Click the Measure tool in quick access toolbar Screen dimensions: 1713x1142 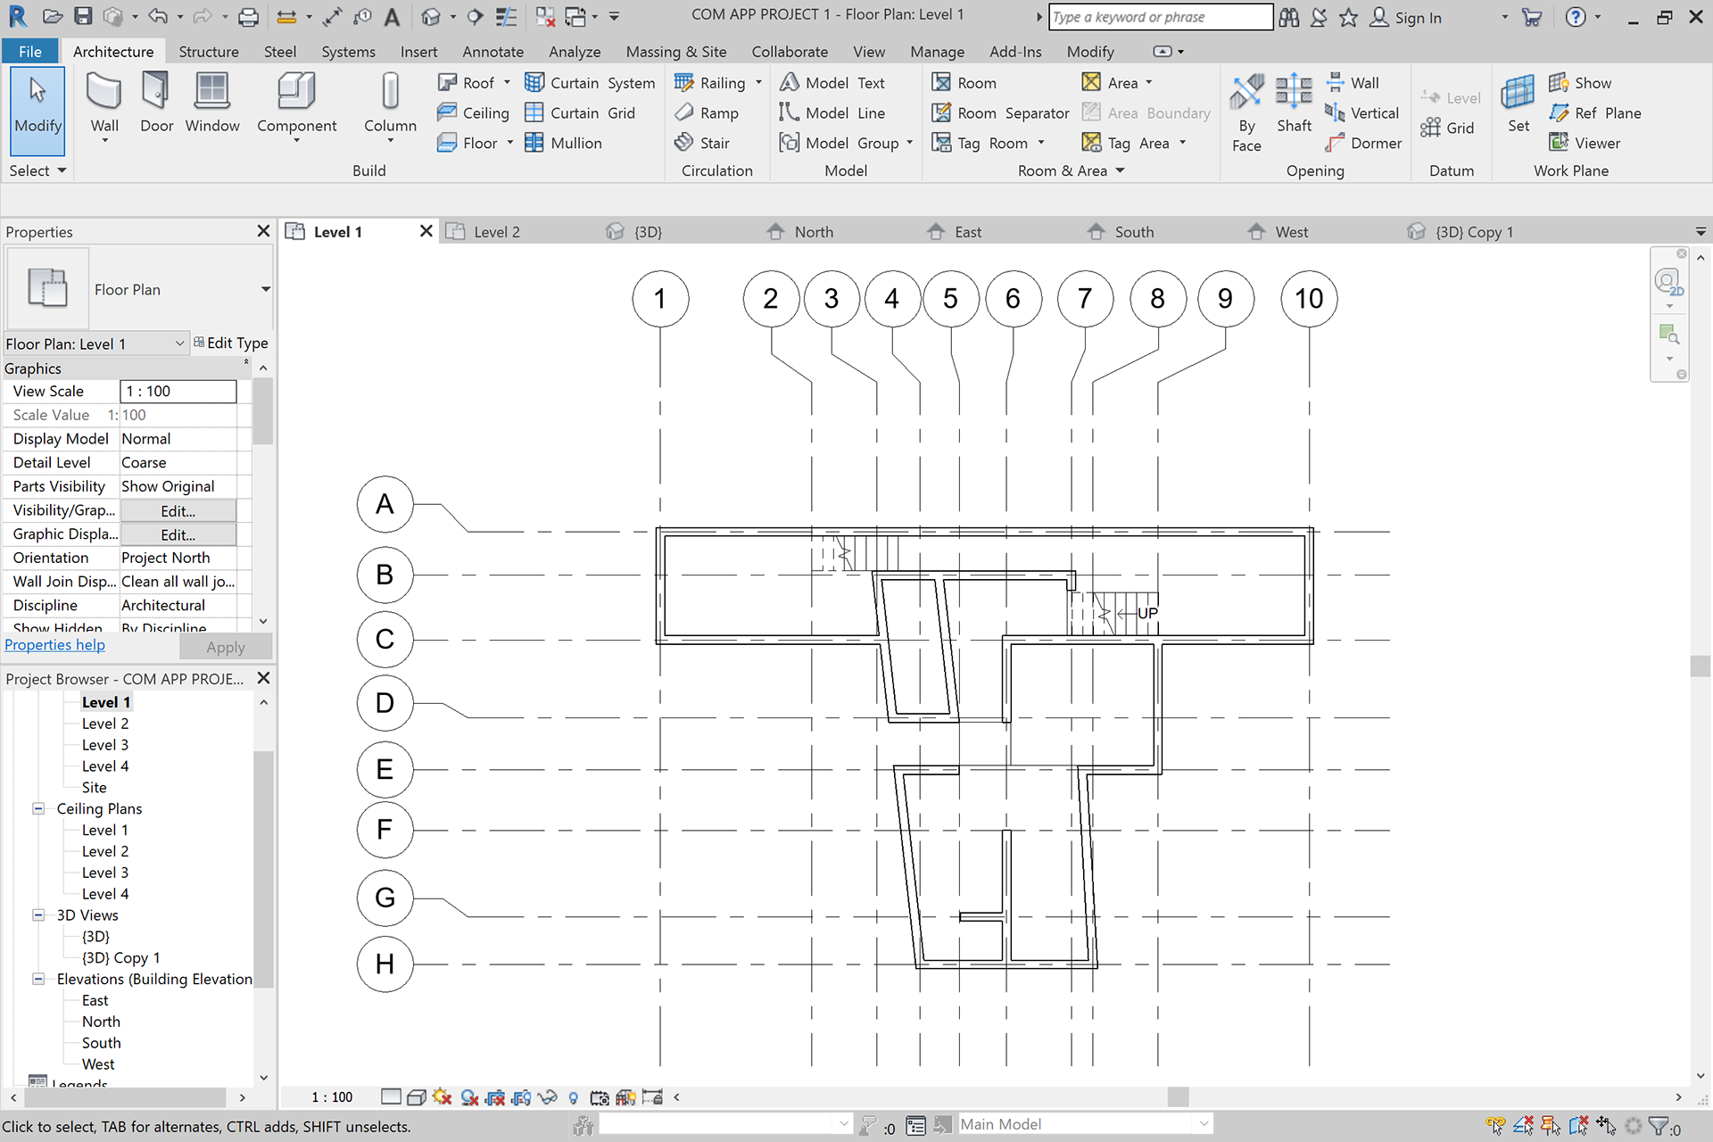tap(286, 16)
